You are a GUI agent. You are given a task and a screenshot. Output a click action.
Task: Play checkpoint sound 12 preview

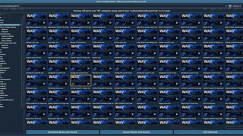[x=177, y=68]
